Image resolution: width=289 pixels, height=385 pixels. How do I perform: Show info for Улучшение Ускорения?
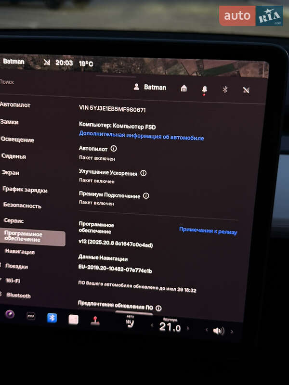point(143,173)
